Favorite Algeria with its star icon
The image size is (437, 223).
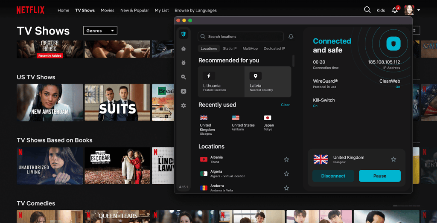tap(286, 174)
